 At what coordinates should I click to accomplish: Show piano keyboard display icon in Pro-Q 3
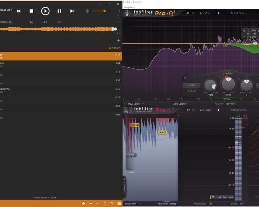tap(124, 99)
